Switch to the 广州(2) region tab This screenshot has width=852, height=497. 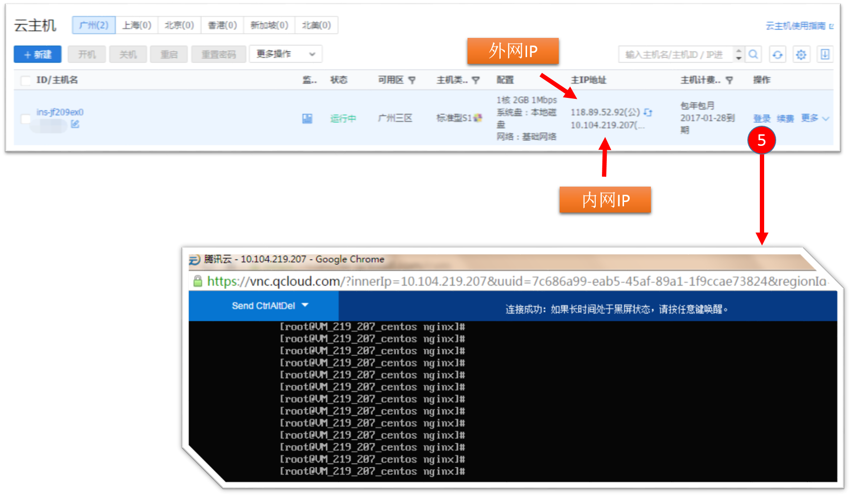(x=94, y=25)
